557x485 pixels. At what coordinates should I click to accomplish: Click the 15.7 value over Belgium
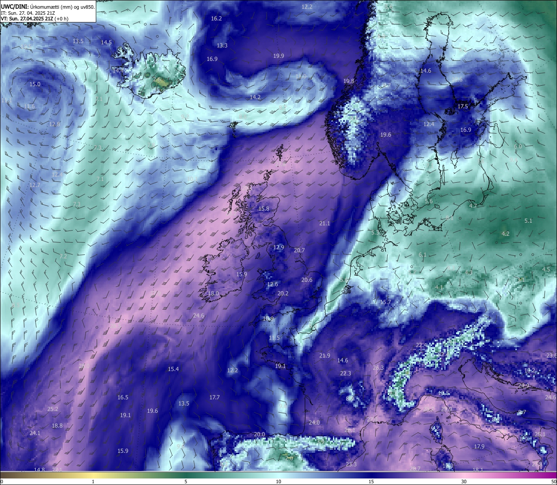[x=386, y=302]
